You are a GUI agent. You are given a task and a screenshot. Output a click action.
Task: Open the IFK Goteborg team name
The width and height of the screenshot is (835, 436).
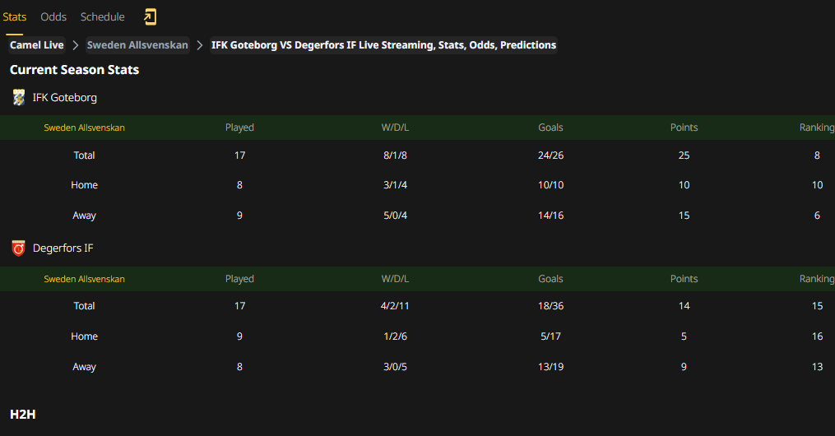[64, 97]
